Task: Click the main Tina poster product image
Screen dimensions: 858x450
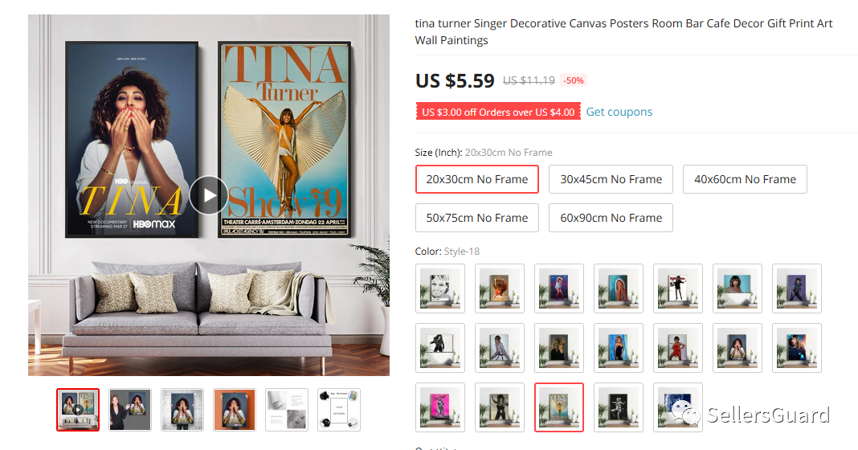Action: tap(209, 195)
